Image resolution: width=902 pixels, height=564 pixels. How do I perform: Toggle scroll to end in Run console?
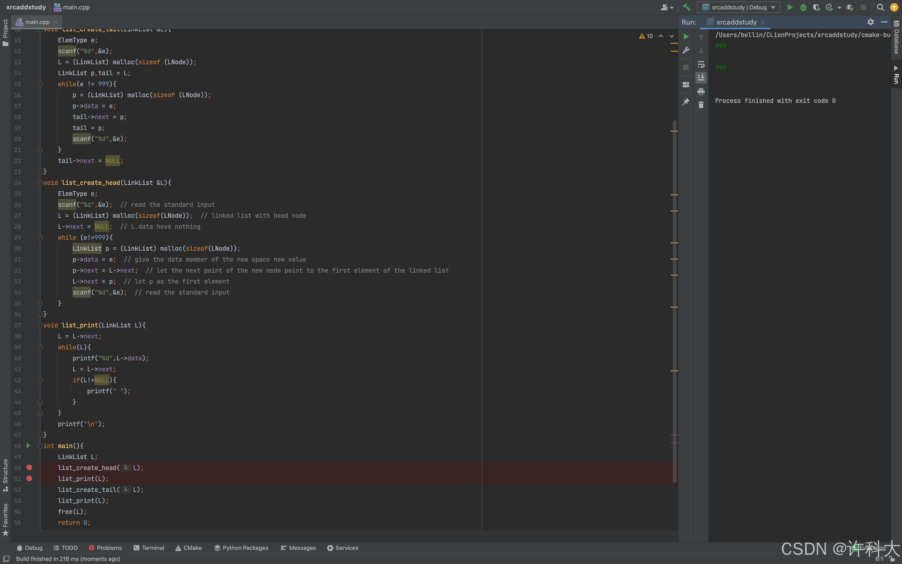coord(701,78)
